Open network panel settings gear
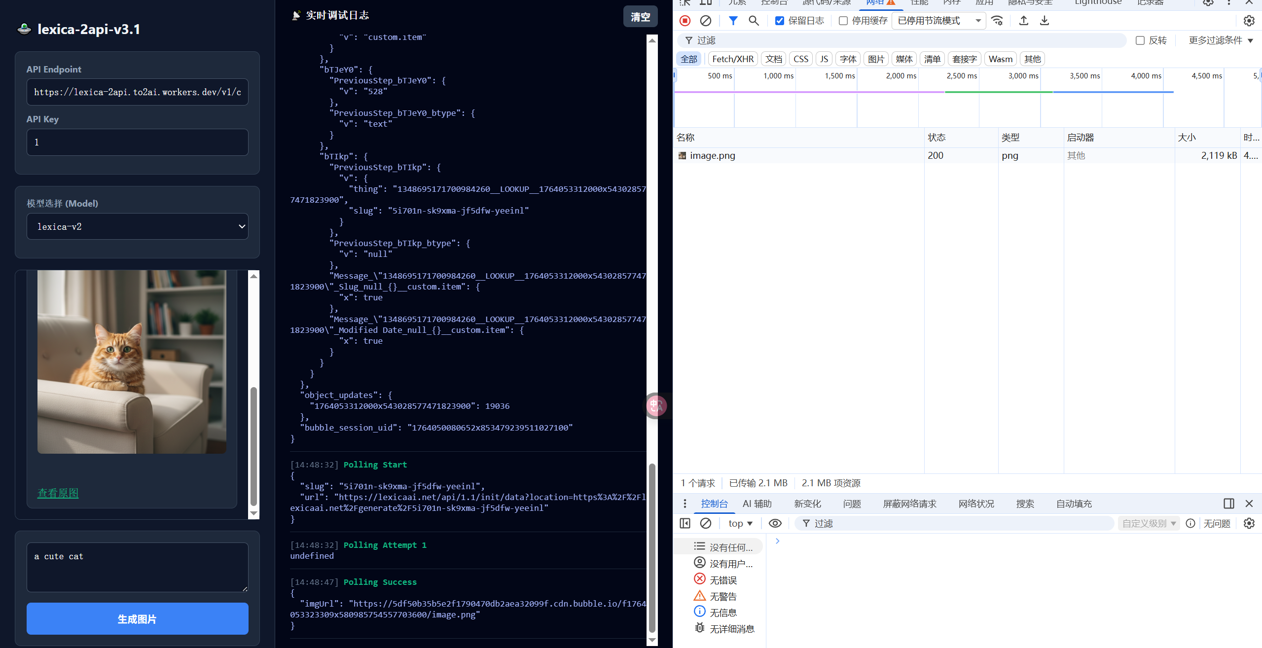 click(1249, 21)
